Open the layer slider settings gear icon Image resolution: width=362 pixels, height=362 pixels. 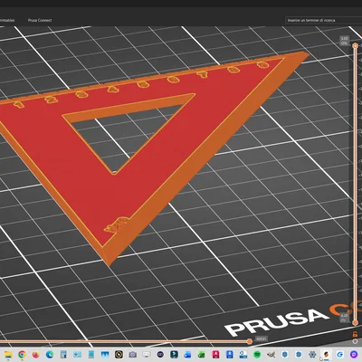click(355, 341)
